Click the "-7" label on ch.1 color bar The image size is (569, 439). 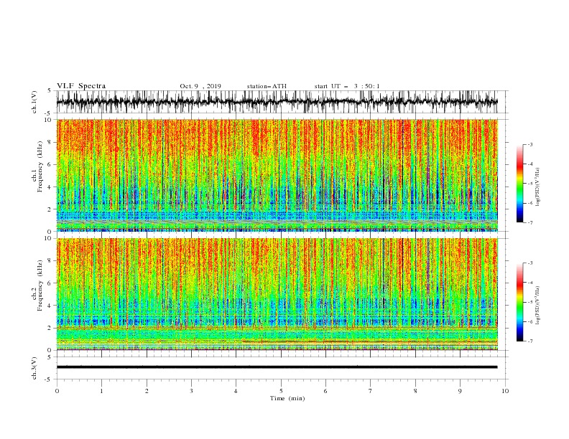click(530, 222)
